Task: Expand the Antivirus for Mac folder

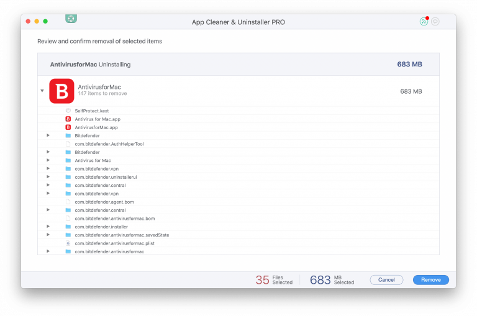Action: (x=48, y=160)
